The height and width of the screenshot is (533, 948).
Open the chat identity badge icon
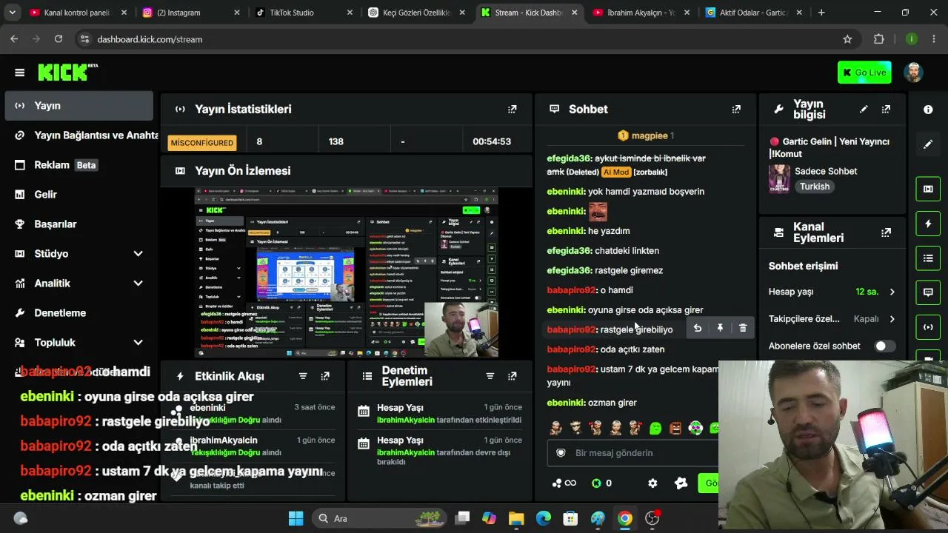click(x=561, y=453)
